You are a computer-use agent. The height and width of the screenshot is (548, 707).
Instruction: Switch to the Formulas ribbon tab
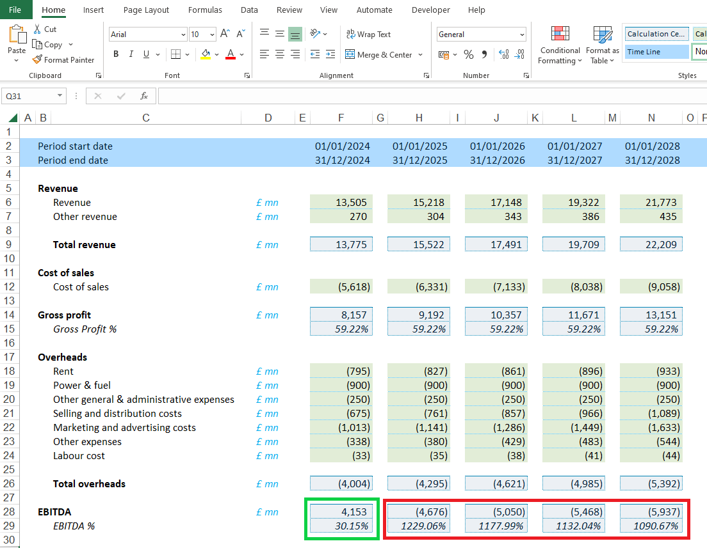(x=205, y=10)
